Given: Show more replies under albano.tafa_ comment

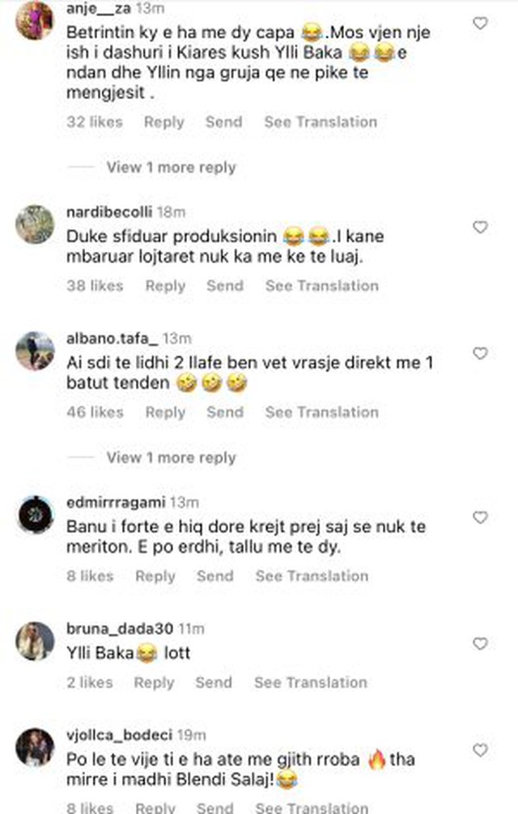Looking at the screenshot, I should pos(171,458).
